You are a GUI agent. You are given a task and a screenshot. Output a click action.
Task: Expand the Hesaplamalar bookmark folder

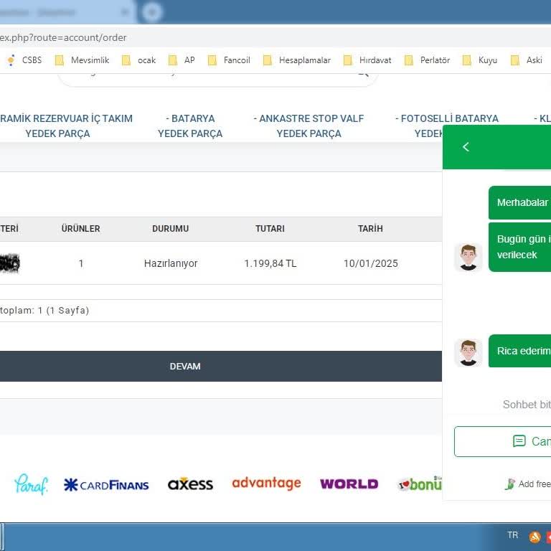(x=296, y=60)
